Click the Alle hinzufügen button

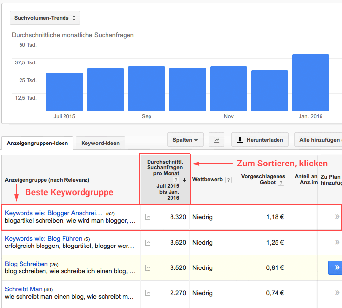(319, 140)
